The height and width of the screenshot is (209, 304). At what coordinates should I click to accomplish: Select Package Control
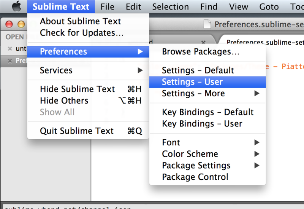(207, 177)
